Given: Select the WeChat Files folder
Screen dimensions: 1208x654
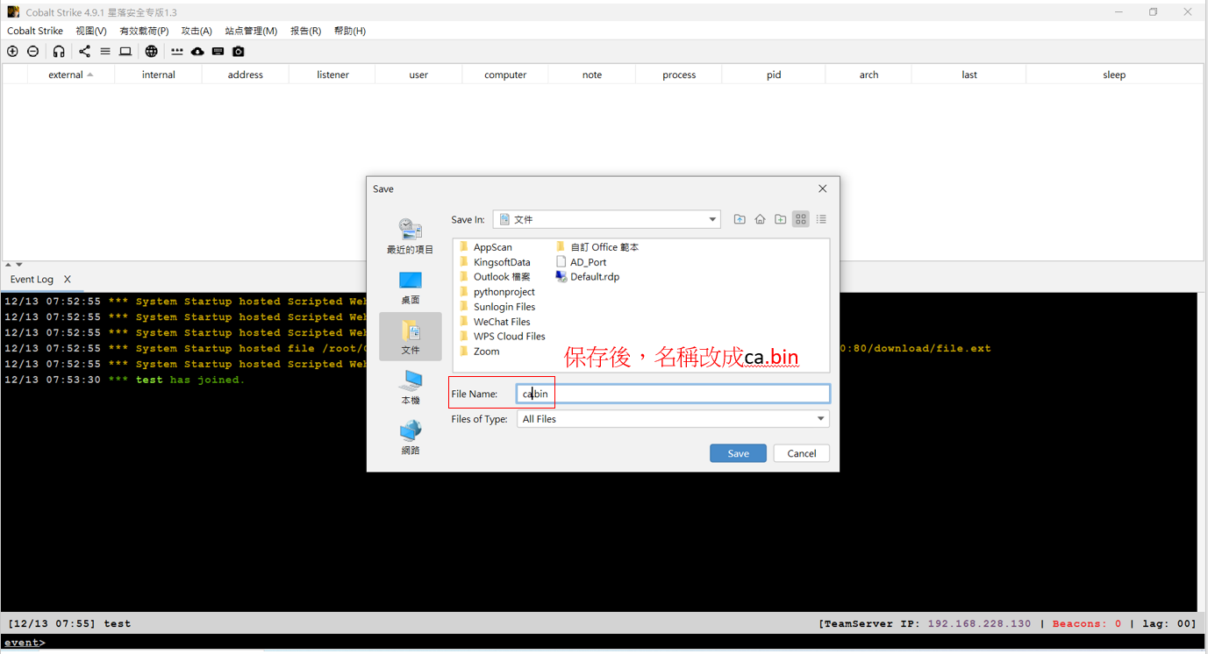Looking at the screenshot, I should (x=495, y=322).
